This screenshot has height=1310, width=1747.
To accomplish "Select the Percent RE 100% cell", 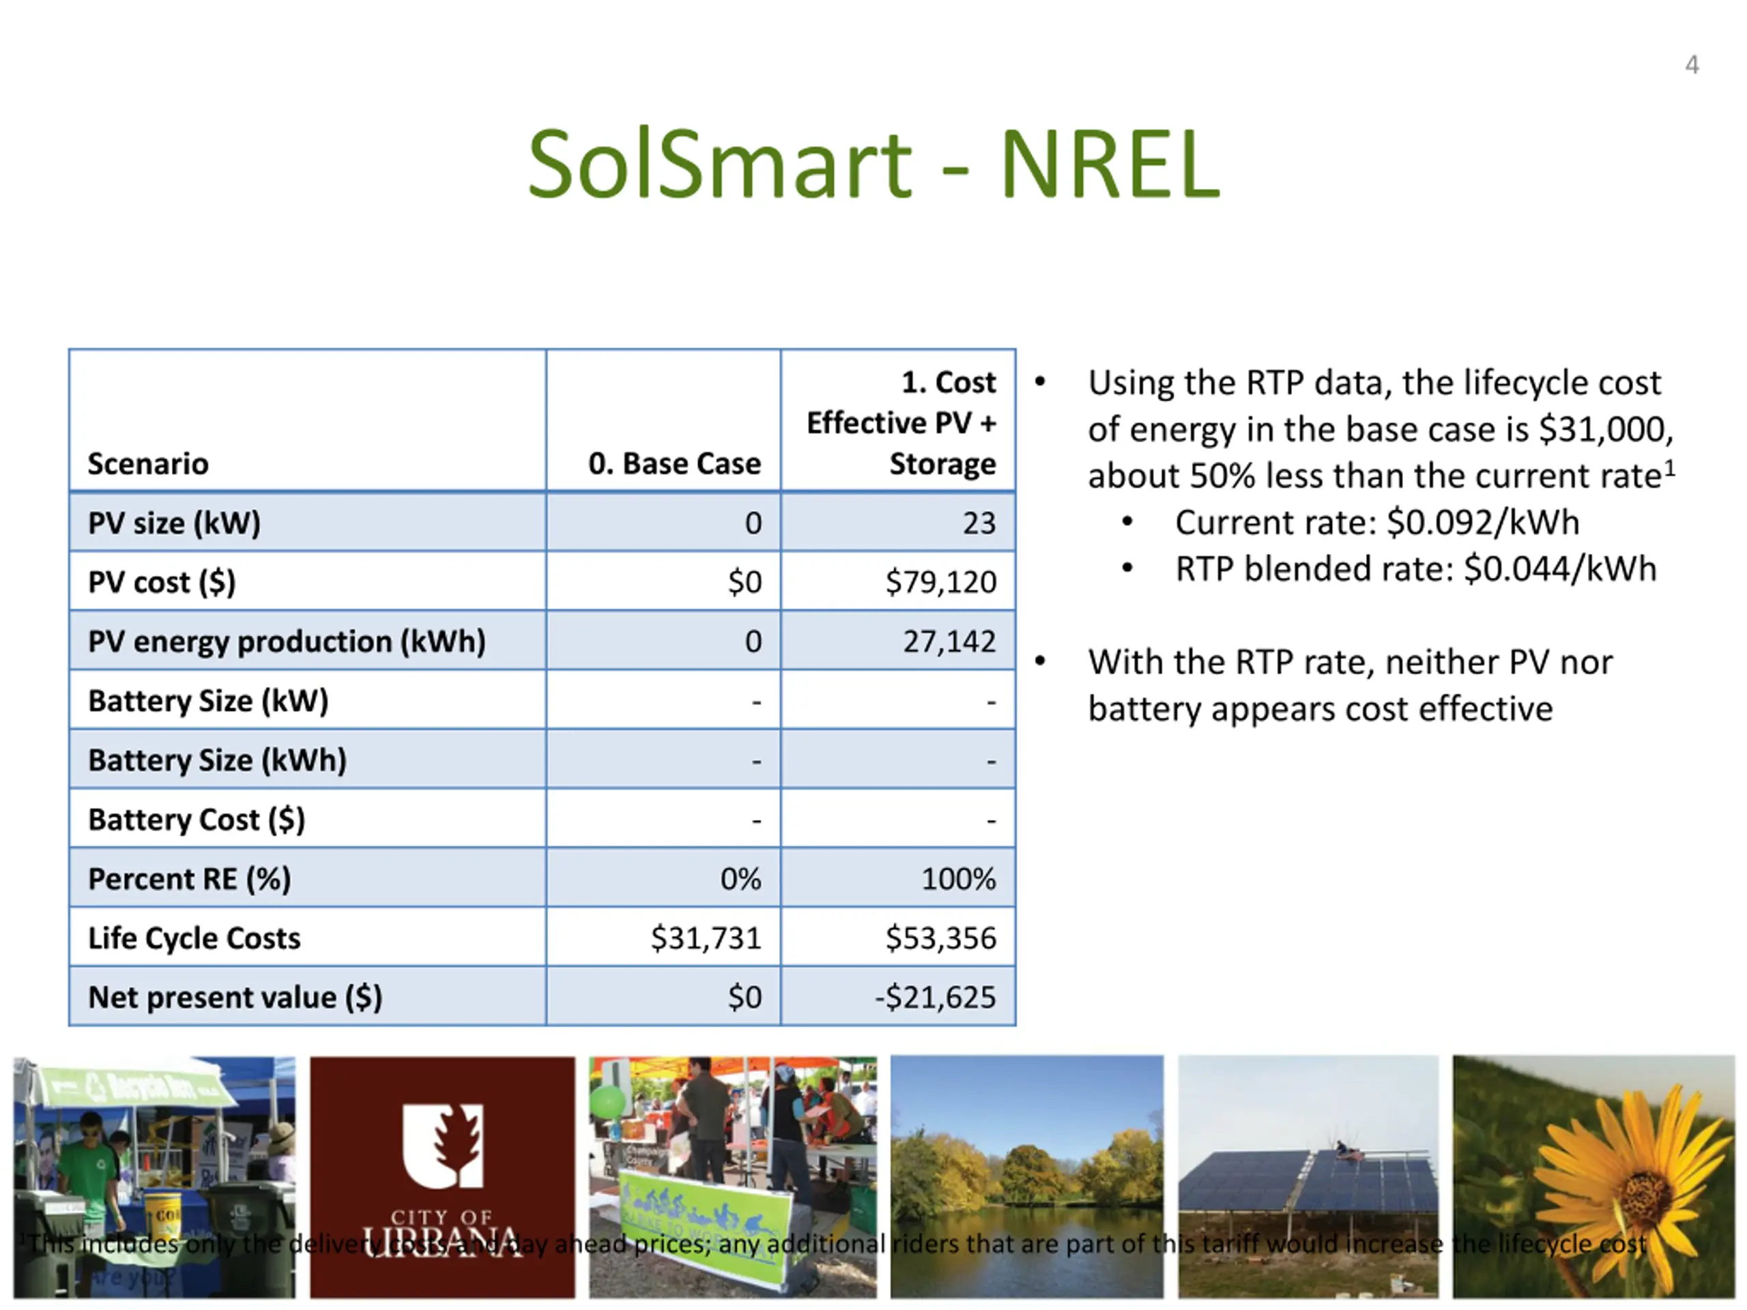I will 958,879.
